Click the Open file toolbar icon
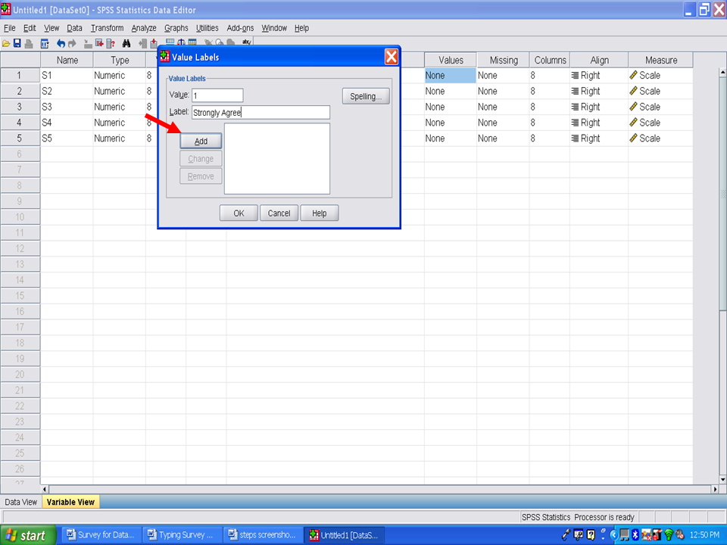The width and height of the screenshot is (727, 545). (6, 44)
